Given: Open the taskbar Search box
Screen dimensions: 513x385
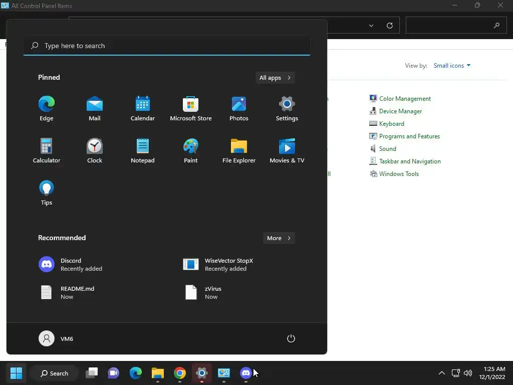Looking at the screenshot, I should point(54,373).
